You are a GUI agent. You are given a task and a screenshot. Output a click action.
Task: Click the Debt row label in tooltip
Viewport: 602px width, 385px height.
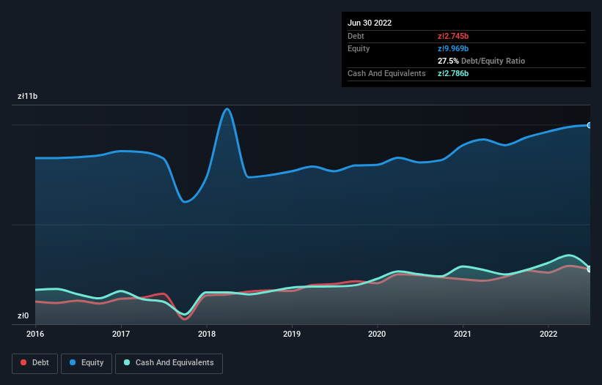point(356,36)
